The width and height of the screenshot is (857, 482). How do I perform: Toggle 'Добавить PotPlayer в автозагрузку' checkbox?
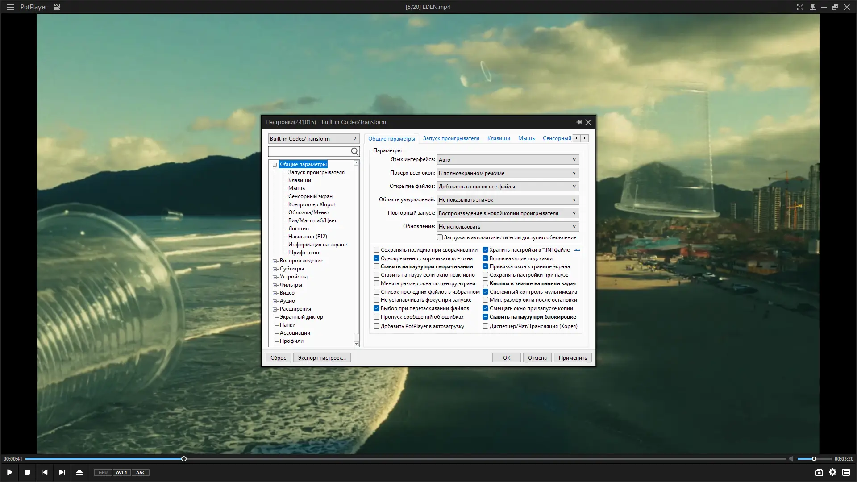click(x=376, y=326)
